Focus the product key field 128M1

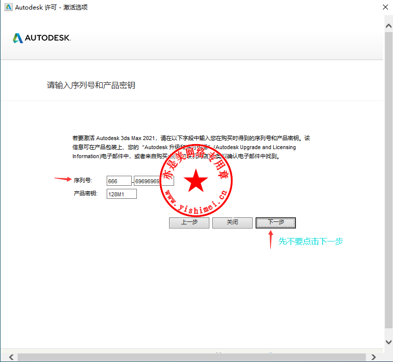pyautogui.click(x=122, y=194)
